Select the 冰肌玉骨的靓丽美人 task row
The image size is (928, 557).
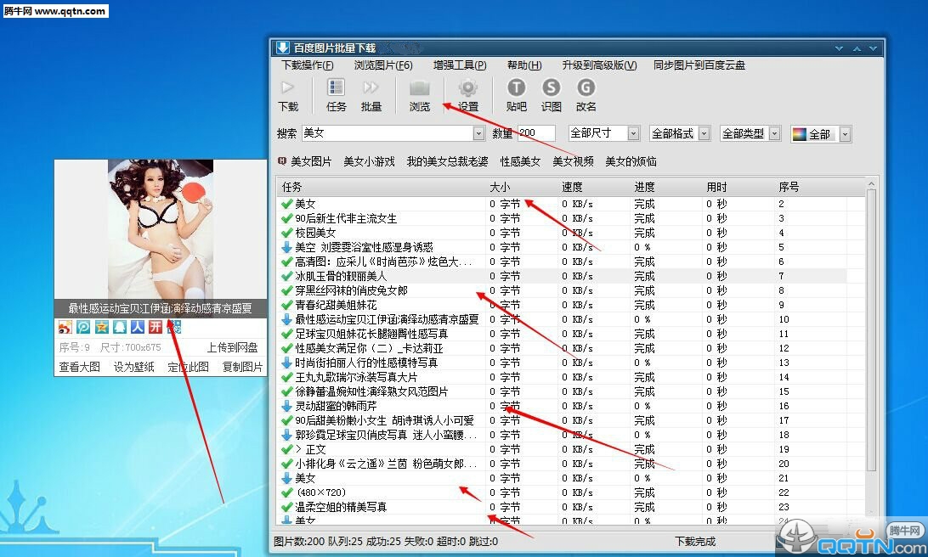click(x=563, y=276)
